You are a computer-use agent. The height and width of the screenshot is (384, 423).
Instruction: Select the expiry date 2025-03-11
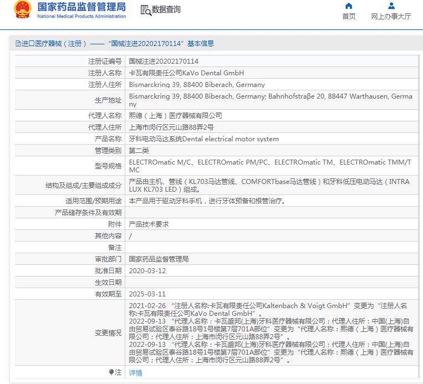click(147, 294)
